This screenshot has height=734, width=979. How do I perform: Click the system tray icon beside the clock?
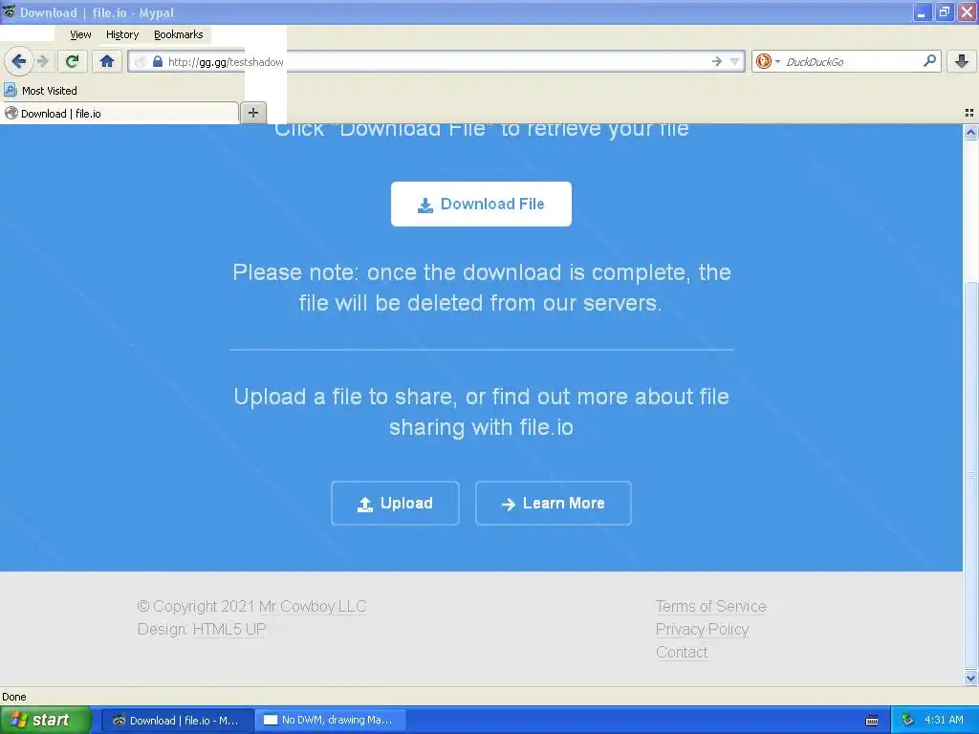point(907,721)
